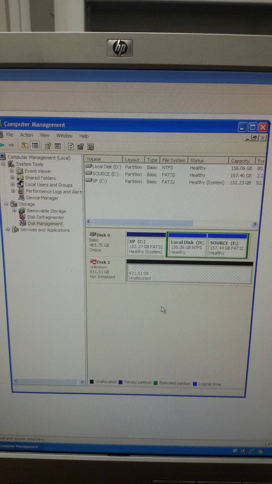
Task: Select the uninitialized Disk 1 icon
Action: [x=93, y=262]
